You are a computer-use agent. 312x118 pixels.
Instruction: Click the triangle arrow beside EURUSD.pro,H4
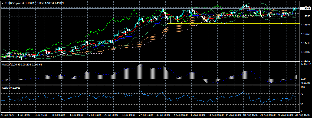tap(2, 2)
